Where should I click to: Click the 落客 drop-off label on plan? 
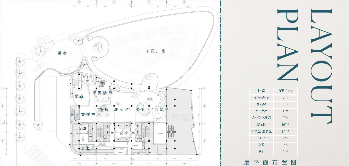click(62, 53)
